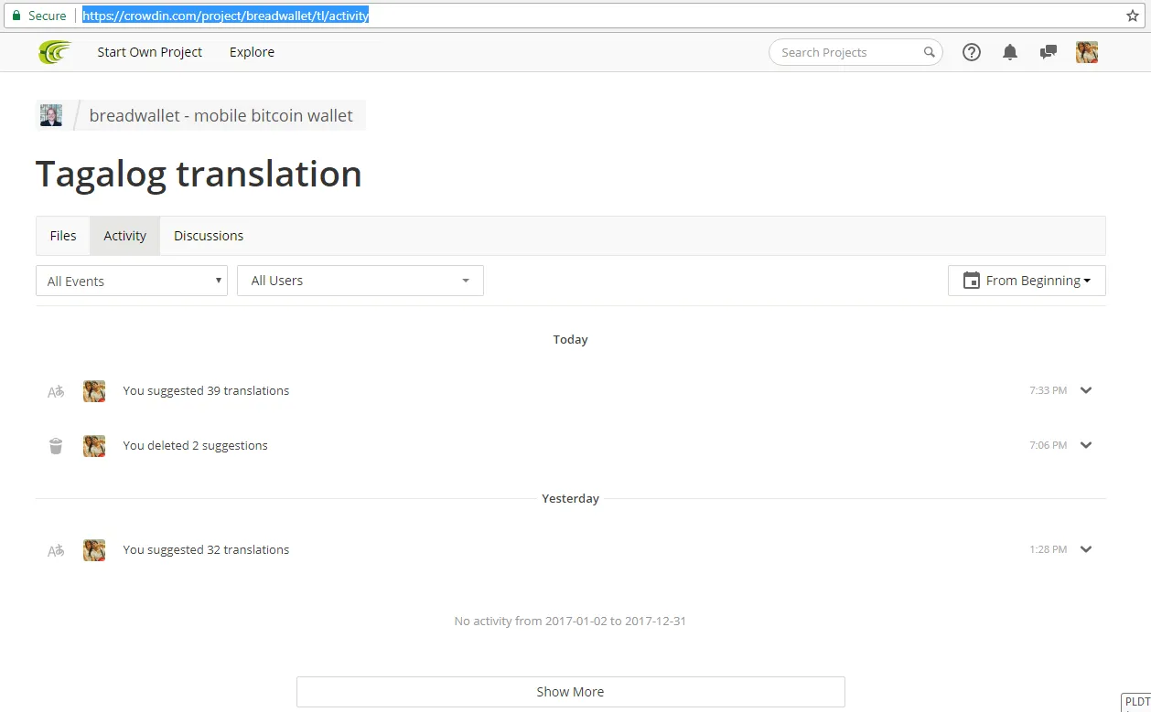1151x712 pixels.
Task: Click the 7:33 PM timestamp
Action: point(1048,390)
